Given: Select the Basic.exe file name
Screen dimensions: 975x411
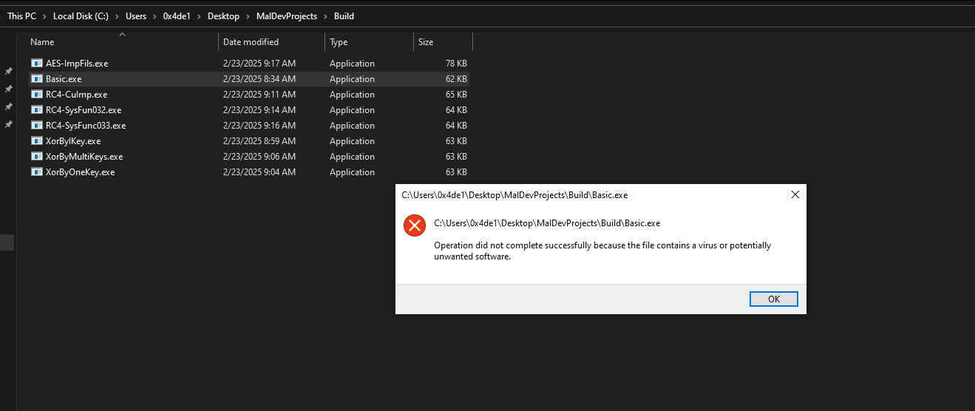Looking at the screenshot, I should click(x=64, y=79).
